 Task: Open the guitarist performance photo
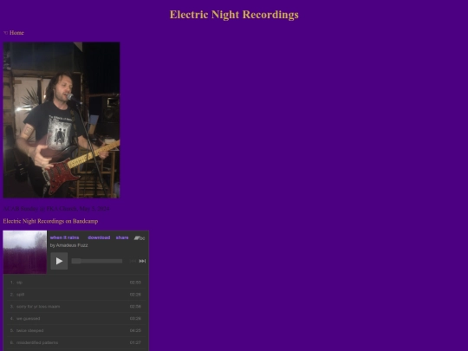point(62,120)
